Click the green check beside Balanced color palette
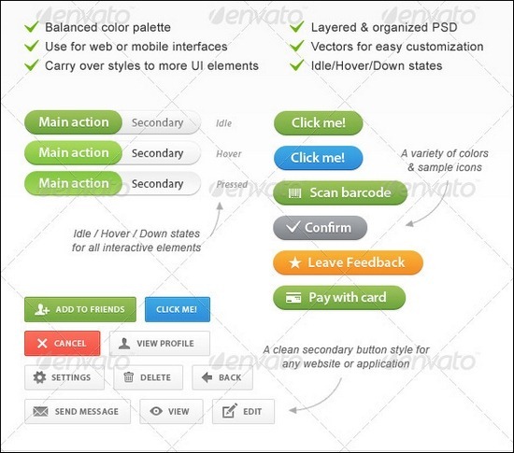 coord(32,27)
